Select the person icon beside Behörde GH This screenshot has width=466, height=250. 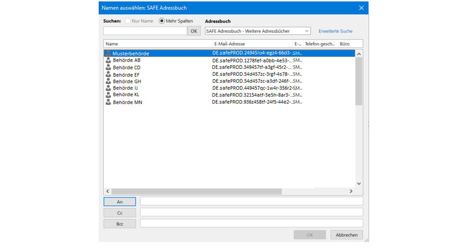(108, 81)
